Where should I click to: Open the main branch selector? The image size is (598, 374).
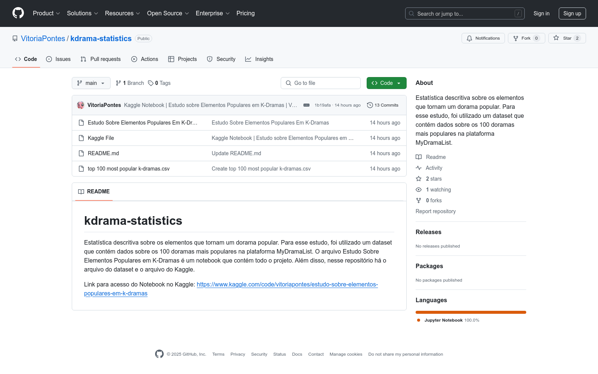[x=91, y=83]
